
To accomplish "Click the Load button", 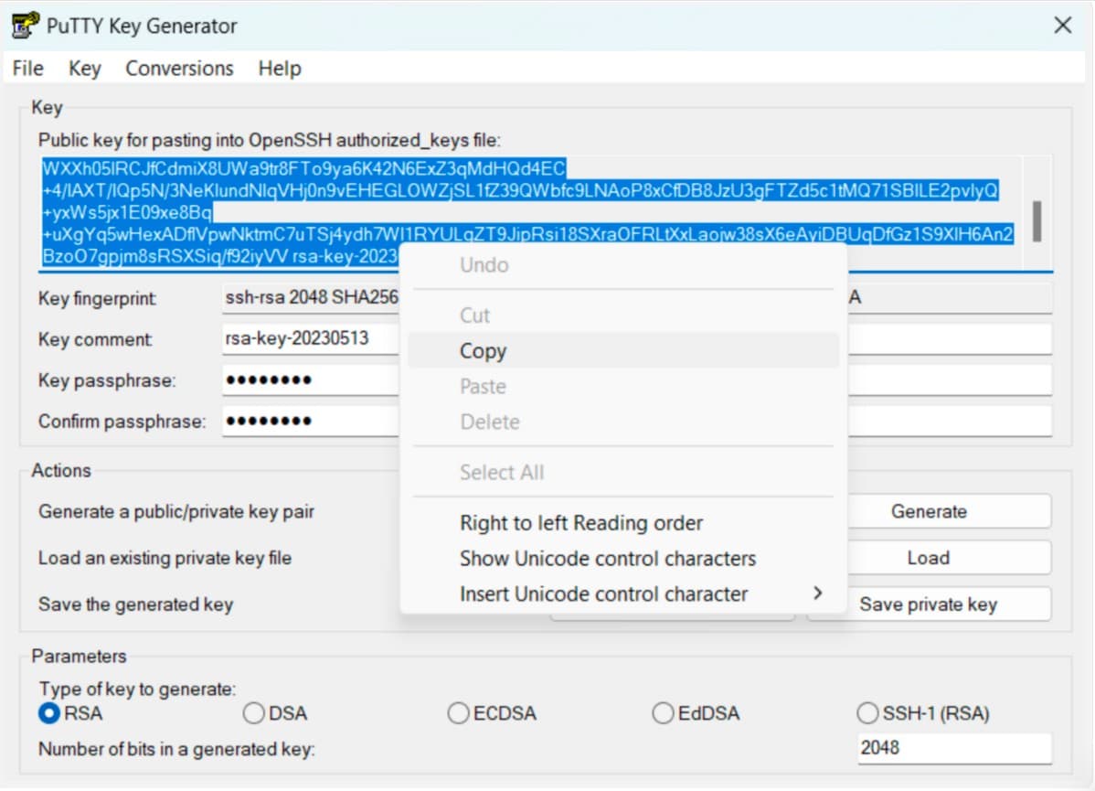I will 929,558.
